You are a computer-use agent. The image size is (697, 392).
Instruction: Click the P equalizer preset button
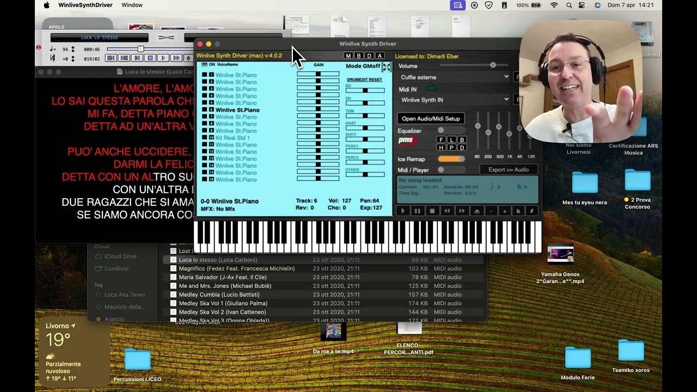(452, 148)
